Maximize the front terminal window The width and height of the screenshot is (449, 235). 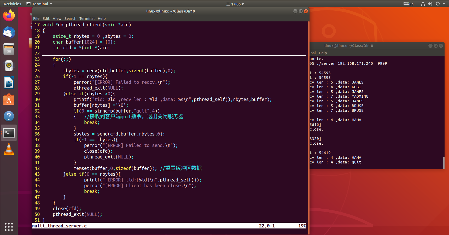point(301,11)
